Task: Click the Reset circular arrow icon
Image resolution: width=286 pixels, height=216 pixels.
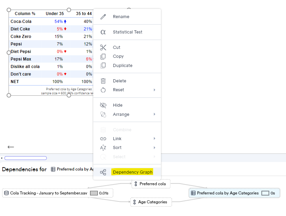Action: 103,90
